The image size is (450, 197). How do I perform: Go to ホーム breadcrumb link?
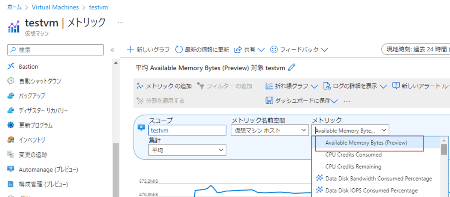click(x=14, y=7)
